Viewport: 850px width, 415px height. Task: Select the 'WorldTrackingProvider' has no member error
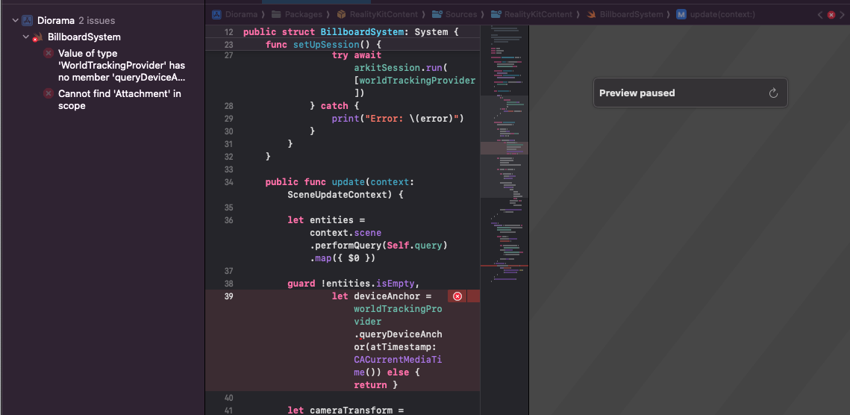pos(121,66)
